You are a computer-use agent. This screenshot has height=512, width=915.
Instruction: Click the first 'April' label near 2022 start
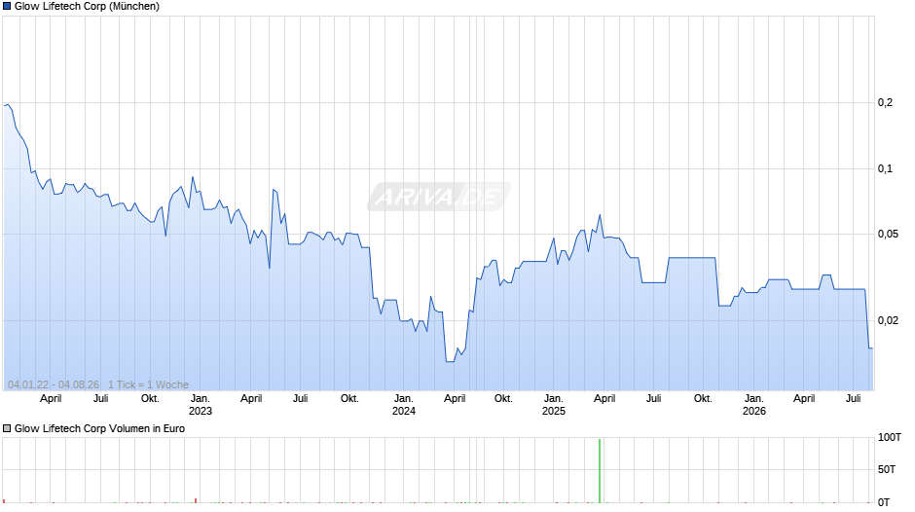tap(51, 399)
